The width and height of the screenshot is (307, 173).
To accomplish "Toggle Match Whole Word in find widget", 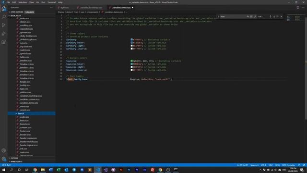I will 251,17.
